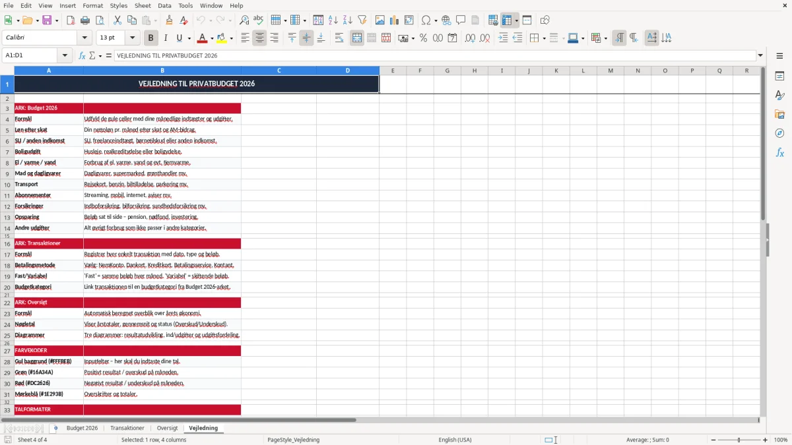Apply the yellow highlighting color swatch
Screen dimensions: 792x445
pos(222,38)
